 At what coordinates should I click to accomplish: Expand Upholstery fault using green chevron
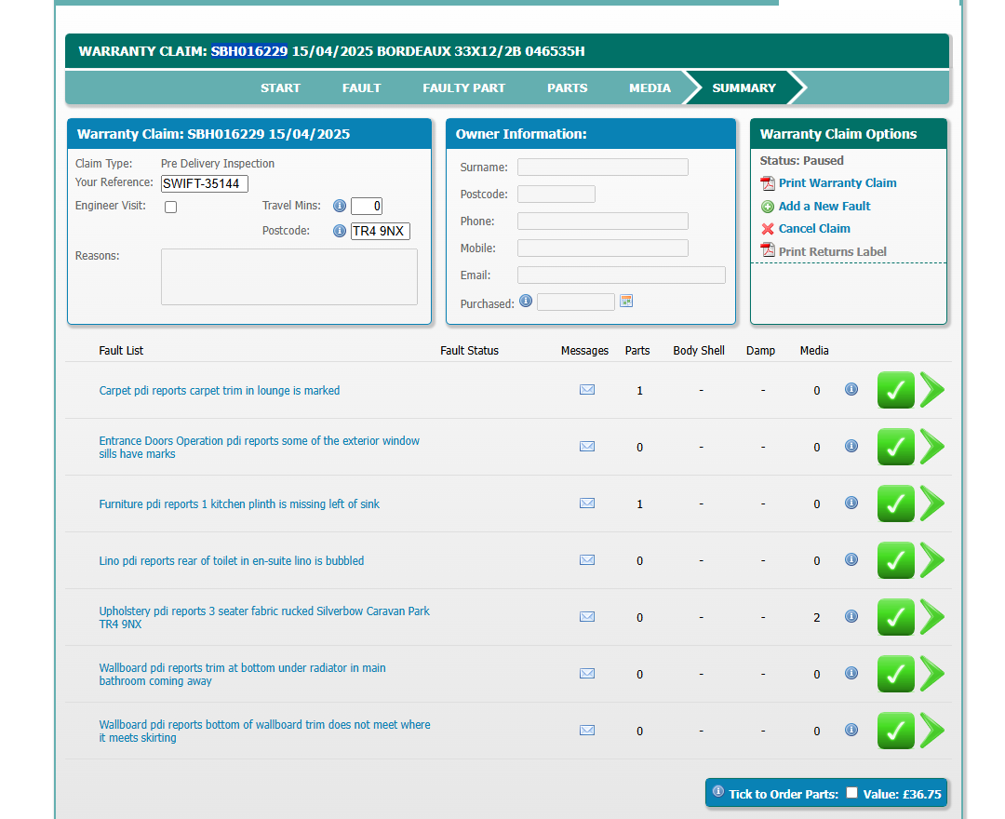(x=932, y=617)
